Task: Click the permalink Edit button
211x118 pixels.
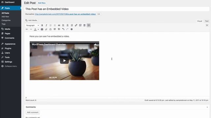Action: (99, 14)
